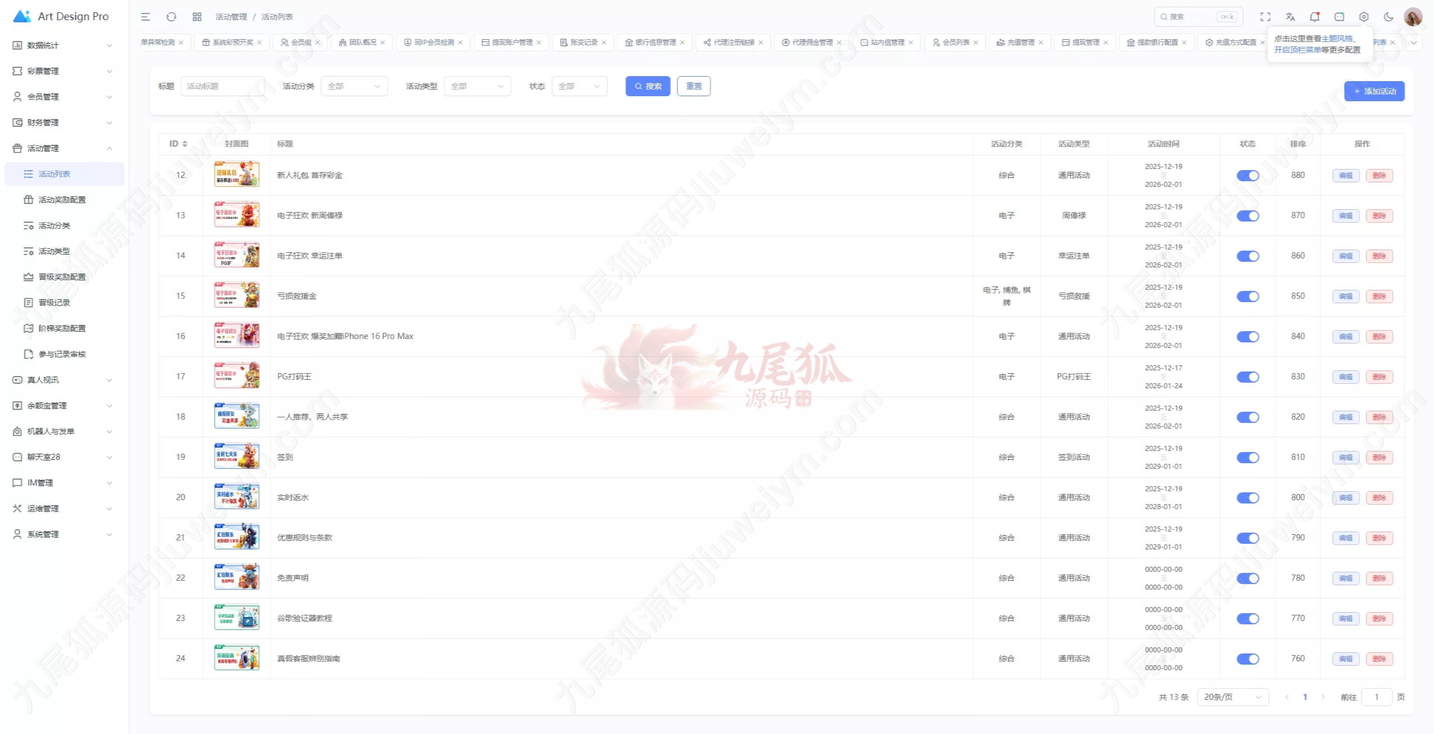Open the settings gear icon in the header
The height and width of the screenshot is (734, 1434).
tap(1364, 17)
